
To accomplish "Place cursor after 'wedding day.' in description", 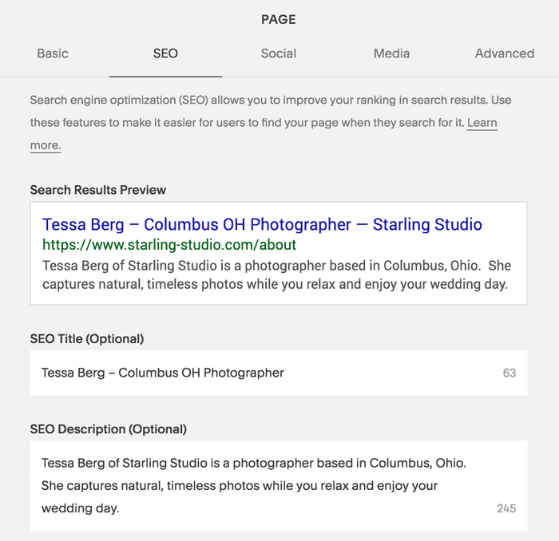I will [120, 508].
